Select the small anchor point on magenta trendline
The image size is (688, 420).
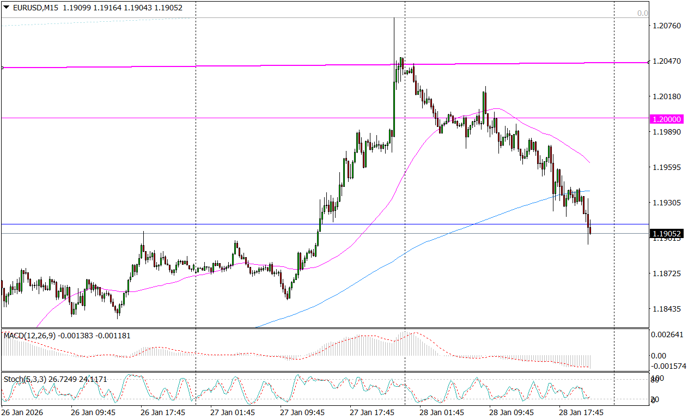(2, 68)
